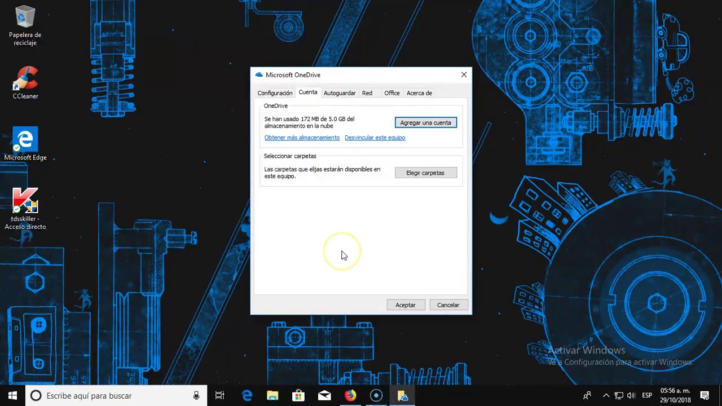
Task: Open the People icon in the system tray
Action: (x=587, y=396)
